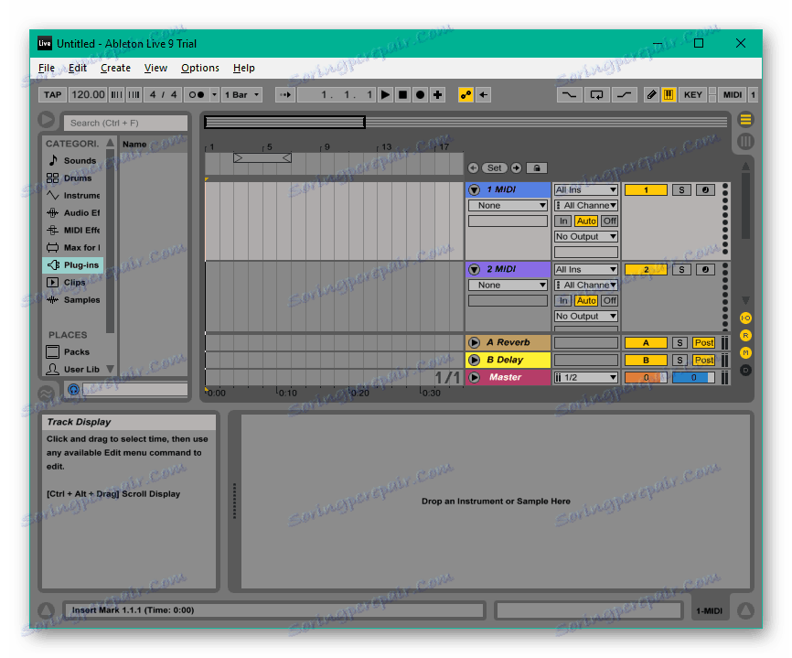Image resolution: width=792 pixels, height=658 pixels.
Task: Open the Instruments browser category
Action: (x=74, y=196)
